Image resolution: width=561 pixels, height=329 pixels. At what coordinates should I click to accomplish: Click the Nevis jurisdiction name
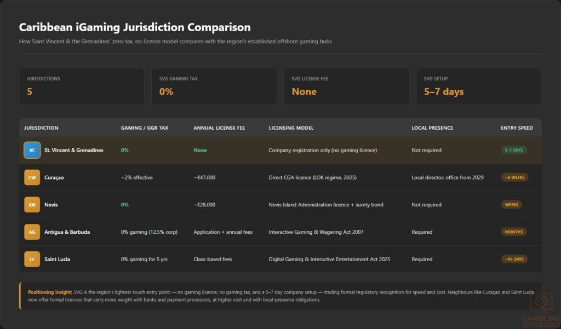coord(51,205)
